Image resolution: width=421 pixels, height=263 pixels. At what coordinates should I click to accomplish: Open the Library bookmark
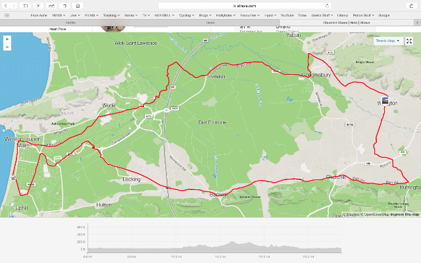tap(343, 15)
